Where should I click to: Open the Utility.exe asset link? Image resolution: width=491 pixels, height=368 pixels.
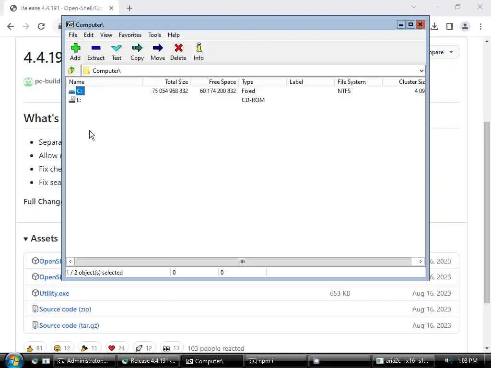click(54, 293)
